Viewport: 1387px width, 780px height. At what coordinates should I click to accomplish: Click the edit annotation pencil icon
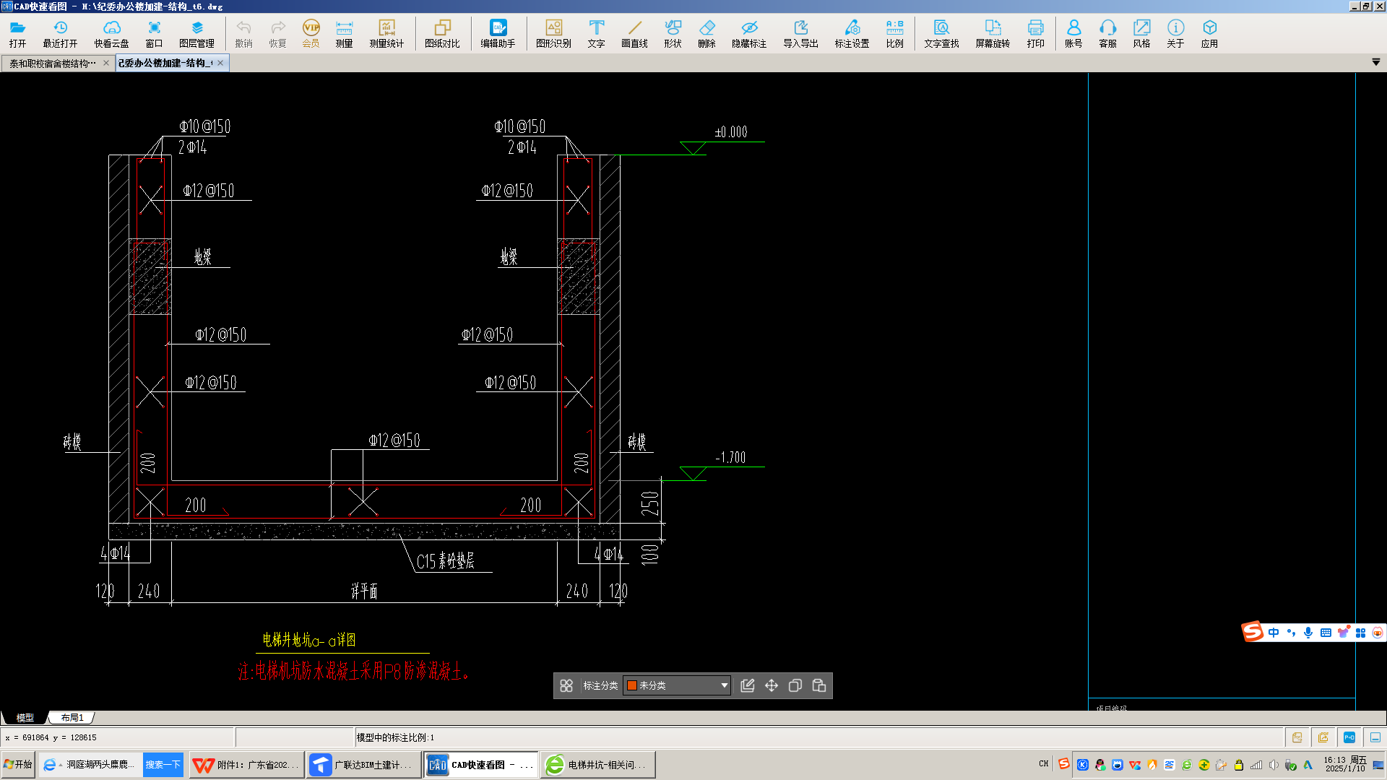pos(748,685)
